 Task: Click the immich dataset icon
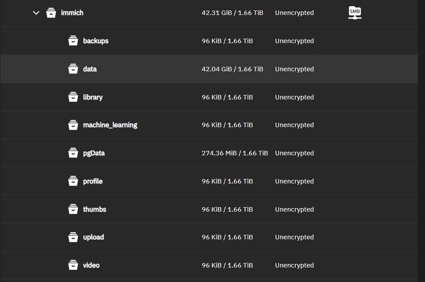(51, 13)
